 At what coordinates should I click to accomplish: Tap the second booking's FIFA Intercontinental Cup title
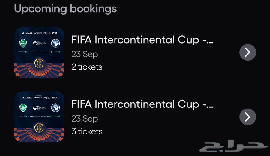142,104
